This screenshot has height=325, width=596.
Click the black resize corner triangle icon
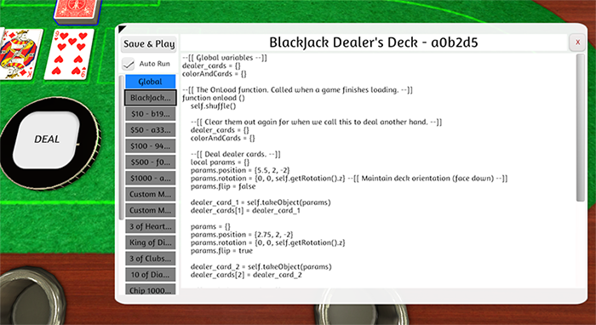[121, 28]
